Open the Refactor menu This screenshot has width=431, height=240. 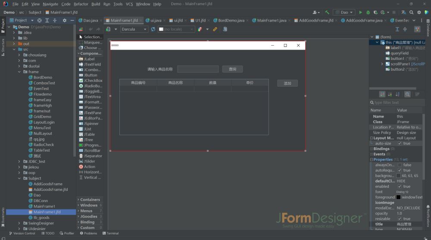point(81,4)
